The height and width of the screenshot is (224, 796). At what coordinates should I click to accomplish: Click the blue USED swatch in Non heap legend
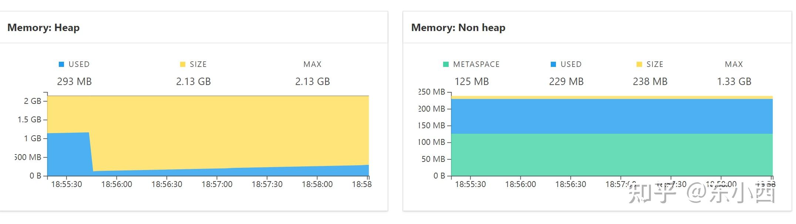click(553, 64)
